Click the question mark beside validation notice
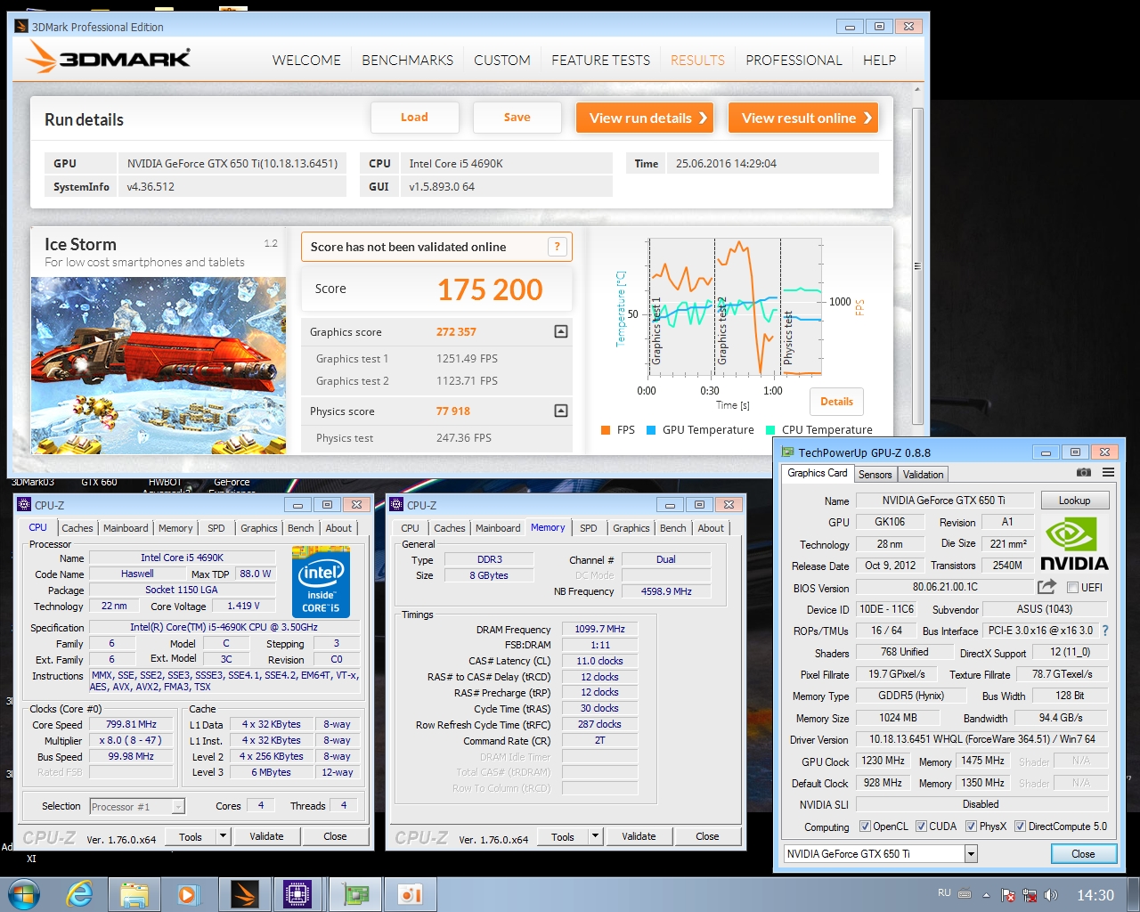Image resolution: width=1140 pixels, height=912 pixels. click(558, 247)
